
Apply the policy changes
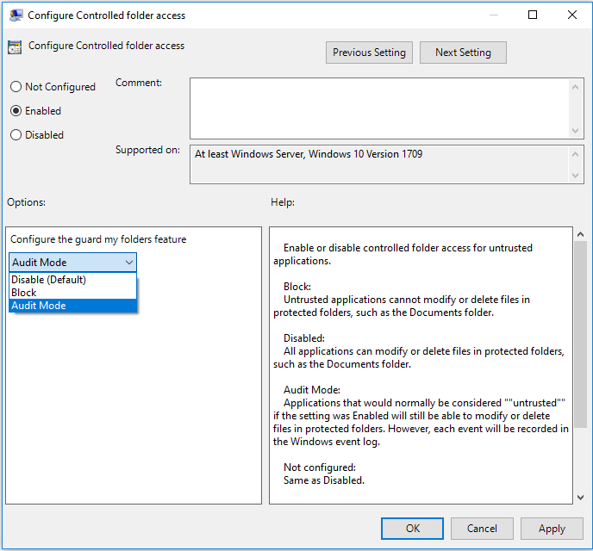pyautogui.click(x=552, y=529)
